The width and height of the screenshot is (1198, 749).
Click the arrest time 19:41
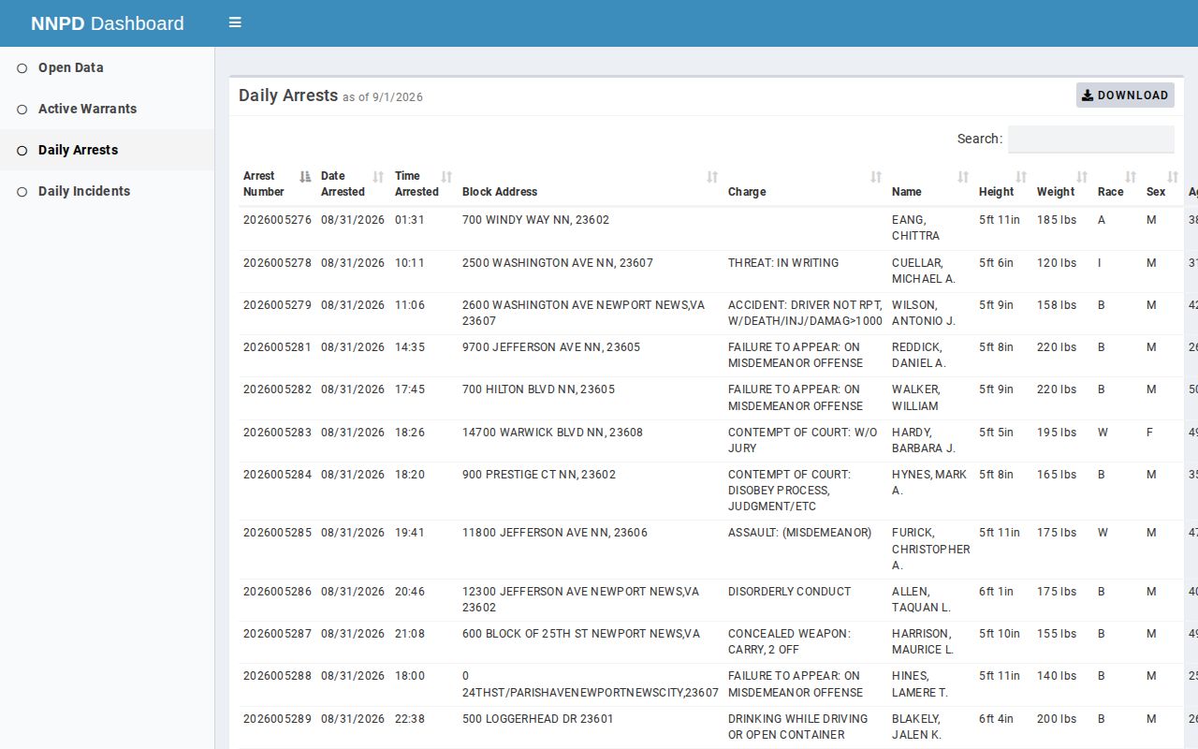click(x=410, y=533)
